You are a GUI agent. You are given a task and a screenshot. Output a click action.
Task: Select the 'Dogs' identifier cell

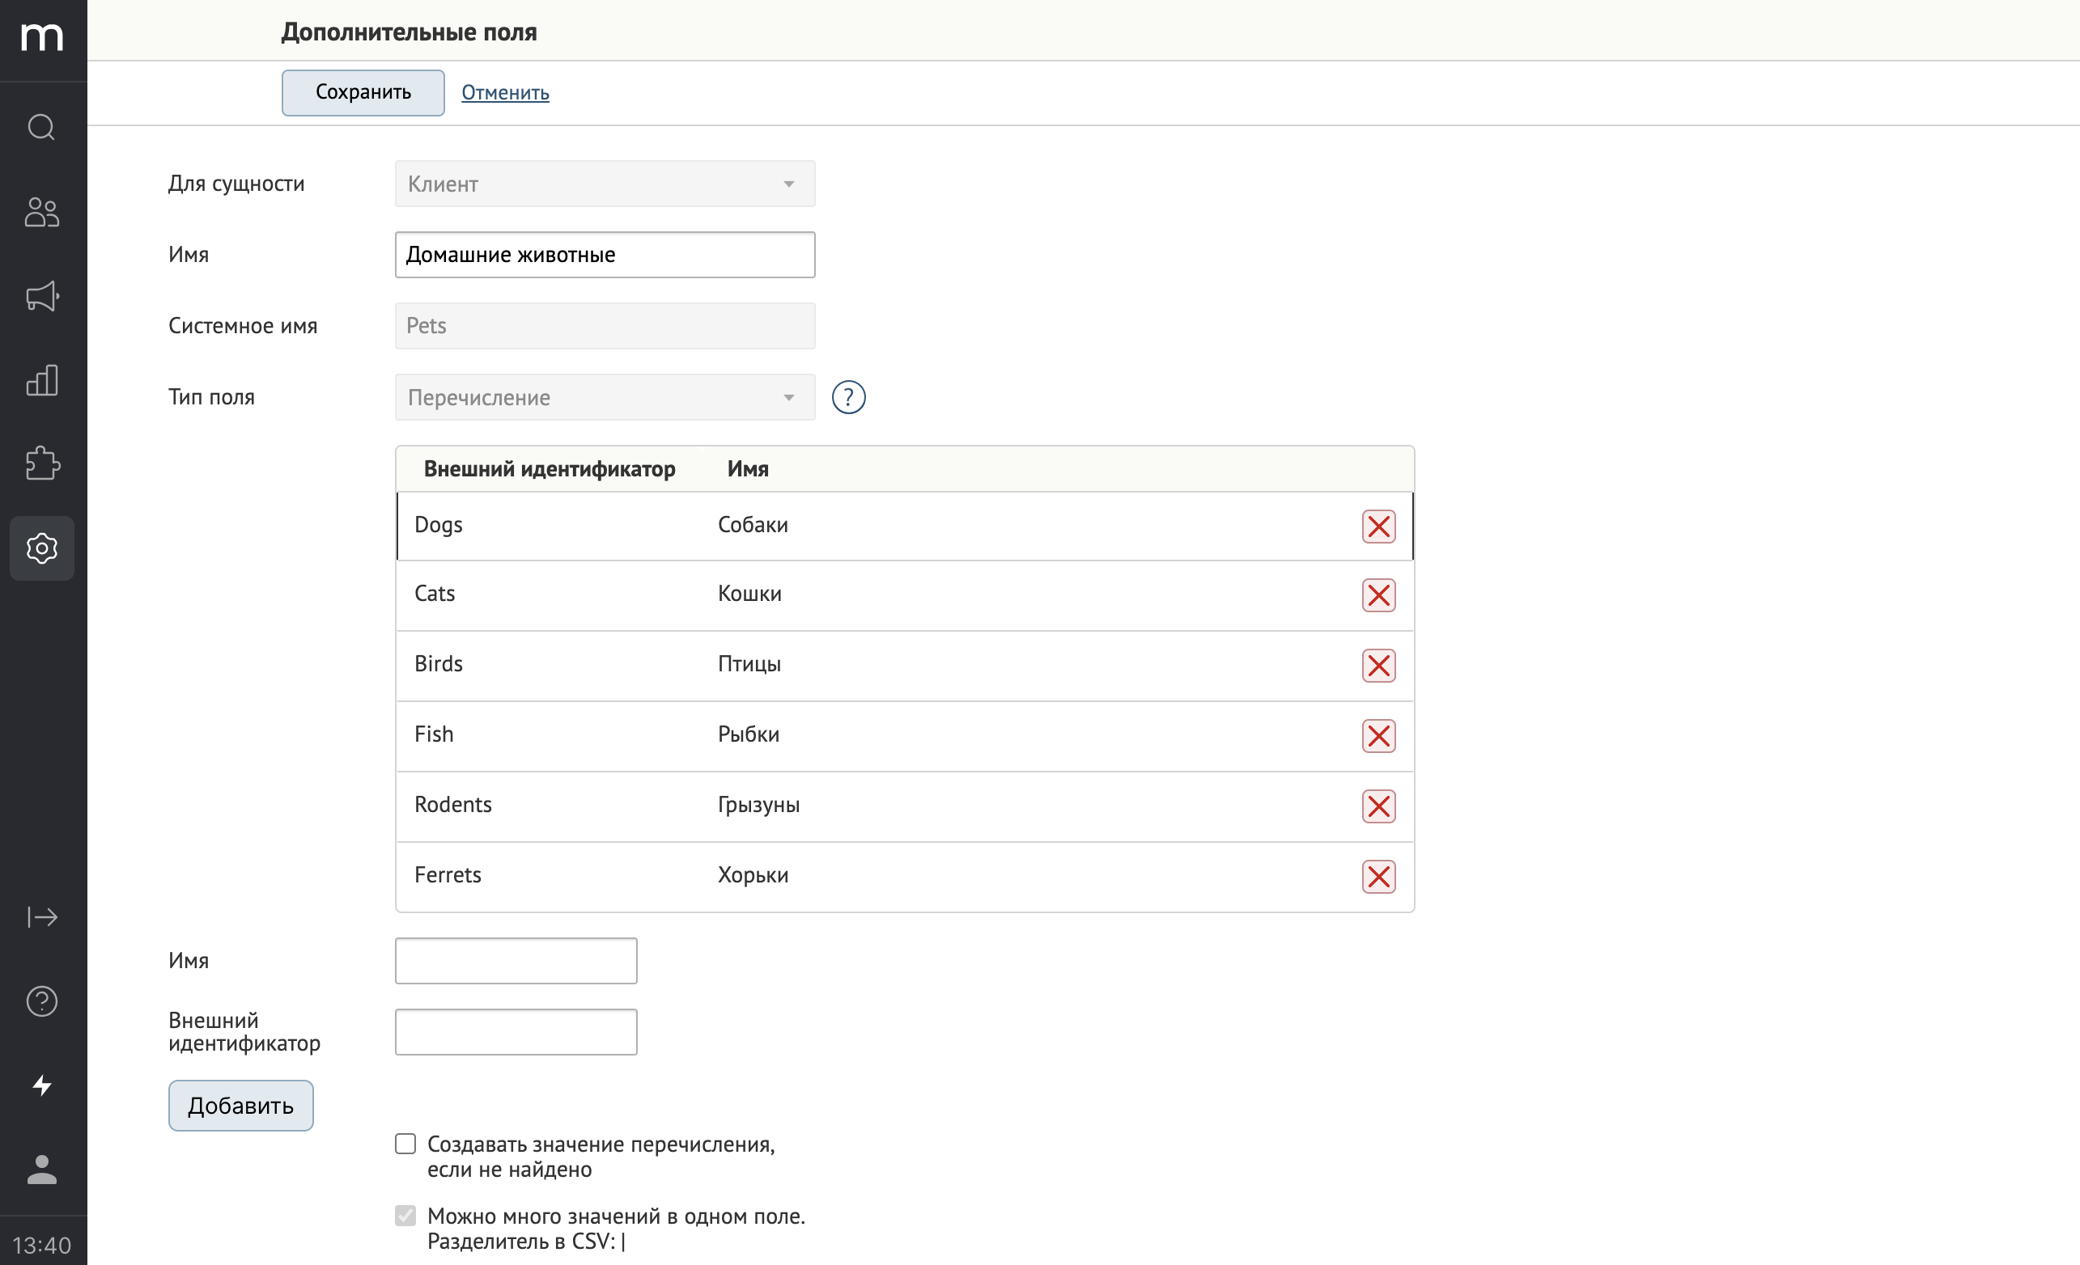click(x=438, y=525)
